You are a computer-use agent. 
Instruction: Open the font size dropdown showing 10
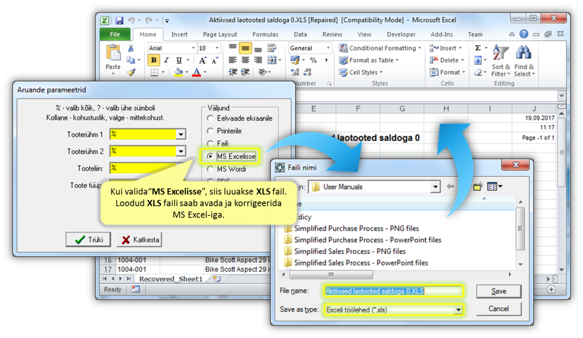click(217, 48)
